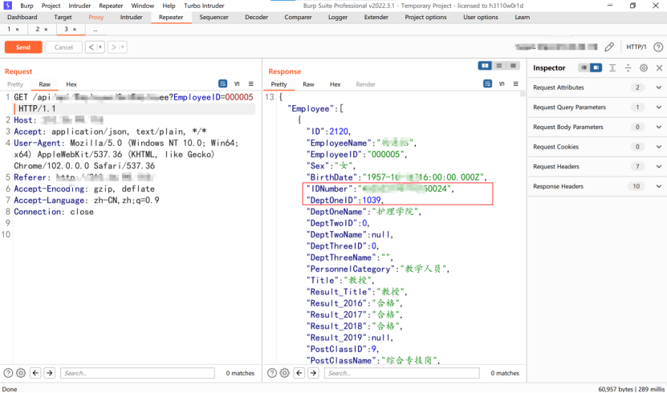This screenshot has width=667, height=393.
Task: Edit target with pencil icon
Action: [609, 47]
